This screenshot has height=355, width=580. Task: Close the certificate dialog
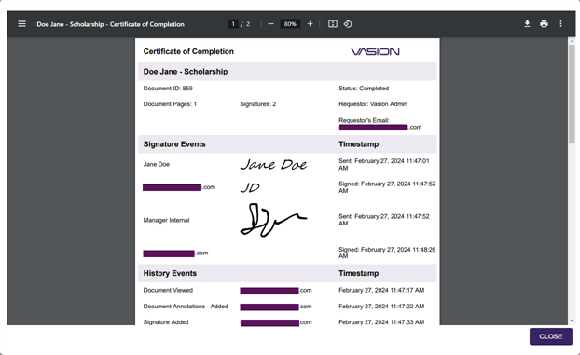[x=551, y=336]
